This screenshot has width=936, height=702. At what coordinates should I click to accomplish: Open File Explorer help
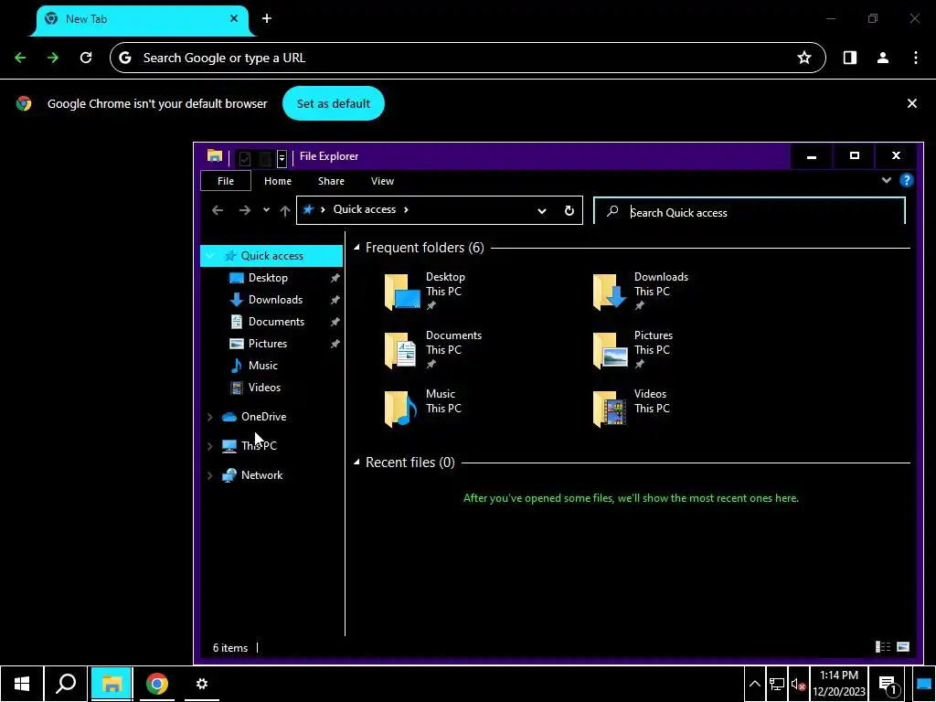tap(906, 180)
